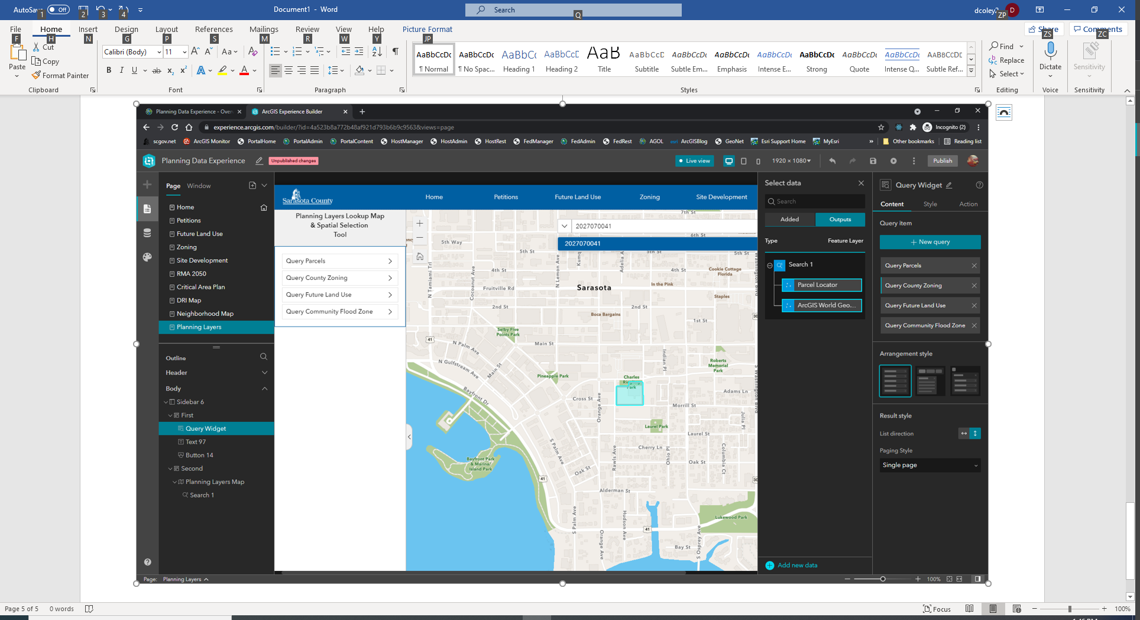Image resolution: width=1140 pixels, height=620 pixels.
Task: Open Layout Options beside the picture
Action: coord(1004,112)
